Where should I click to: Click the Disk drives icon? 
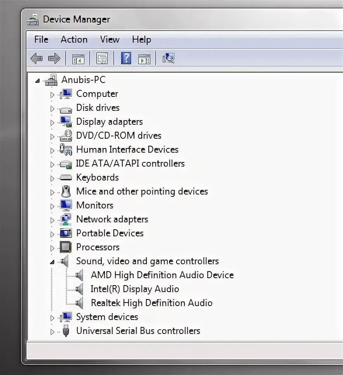66,110
